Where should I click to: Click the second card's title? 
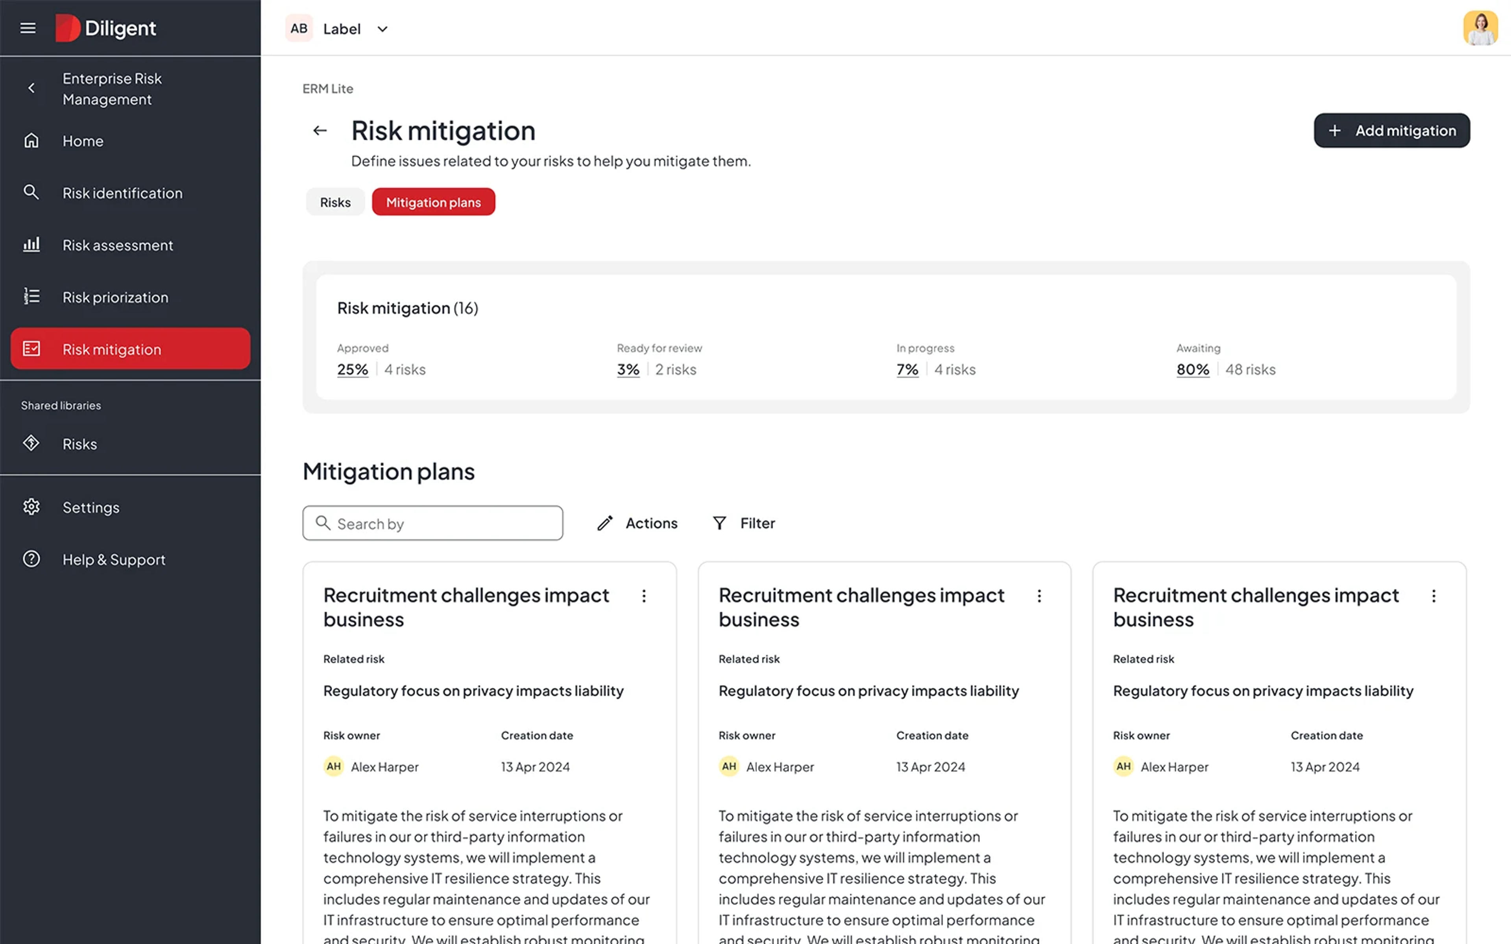tap(861, 607)
